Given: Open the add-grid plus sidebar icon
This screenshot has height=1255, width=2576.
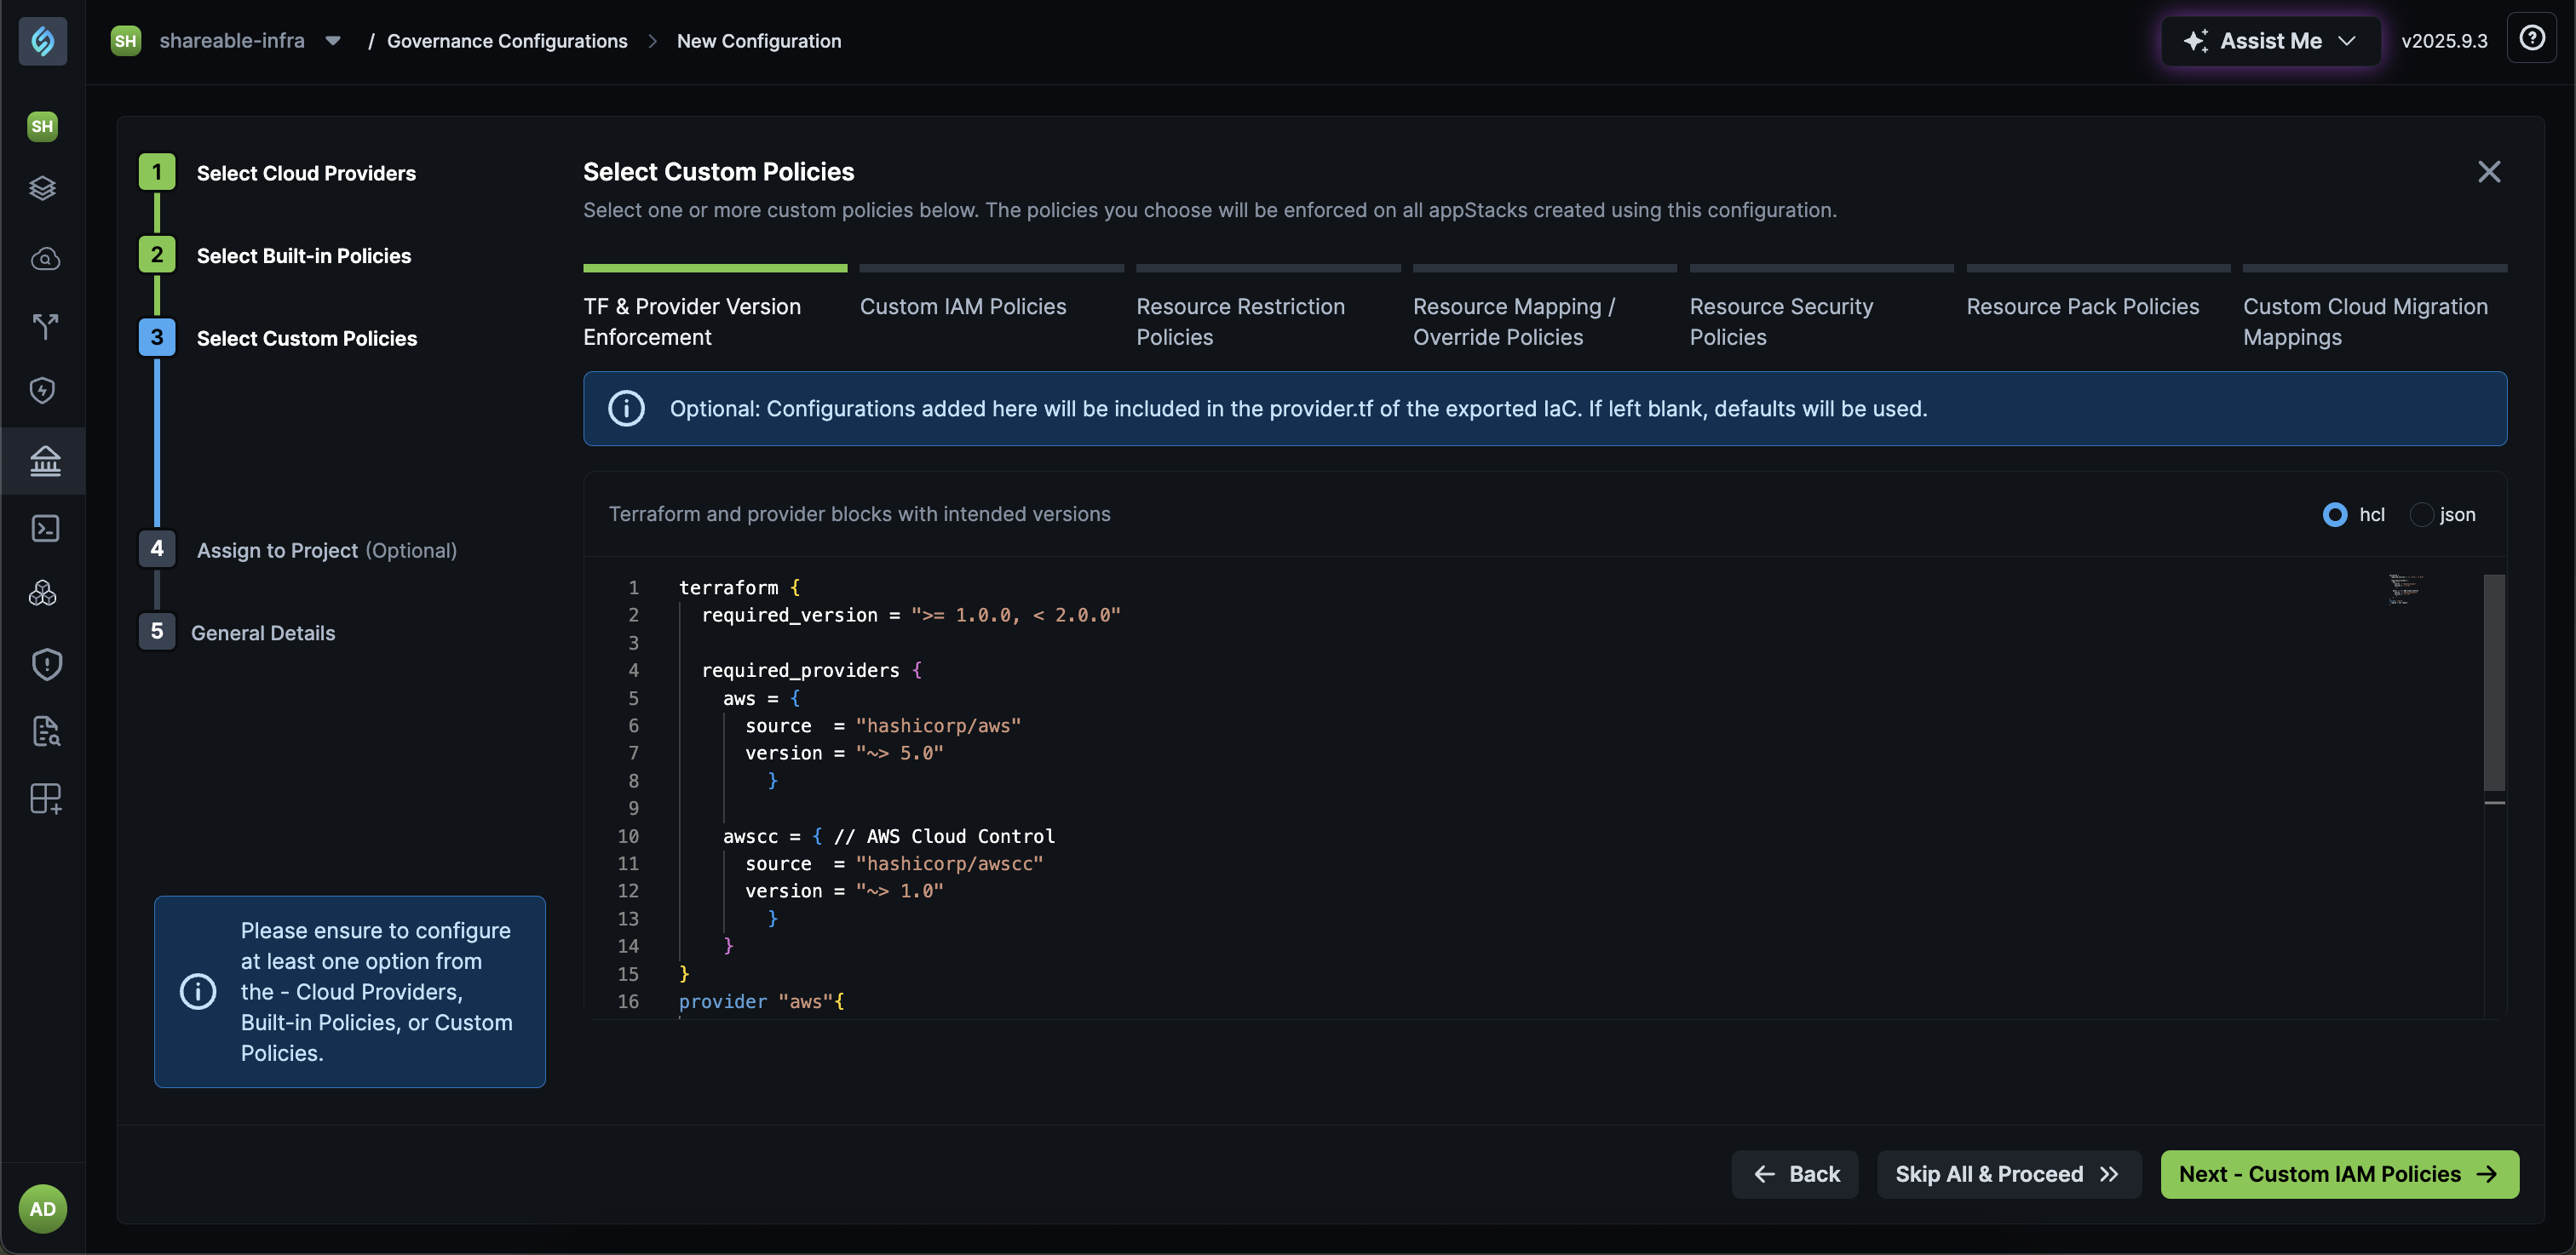Looking at the screenshot, I should click(46, 799).
